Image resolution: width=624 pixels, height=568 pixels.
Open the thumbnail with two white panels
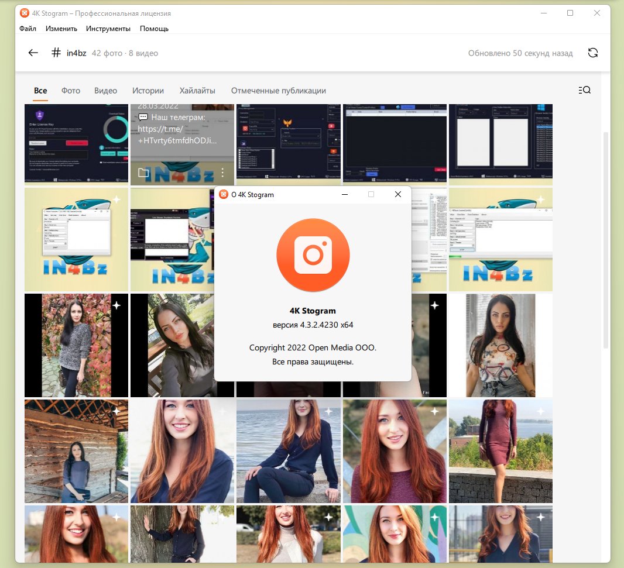pos(500,145)
